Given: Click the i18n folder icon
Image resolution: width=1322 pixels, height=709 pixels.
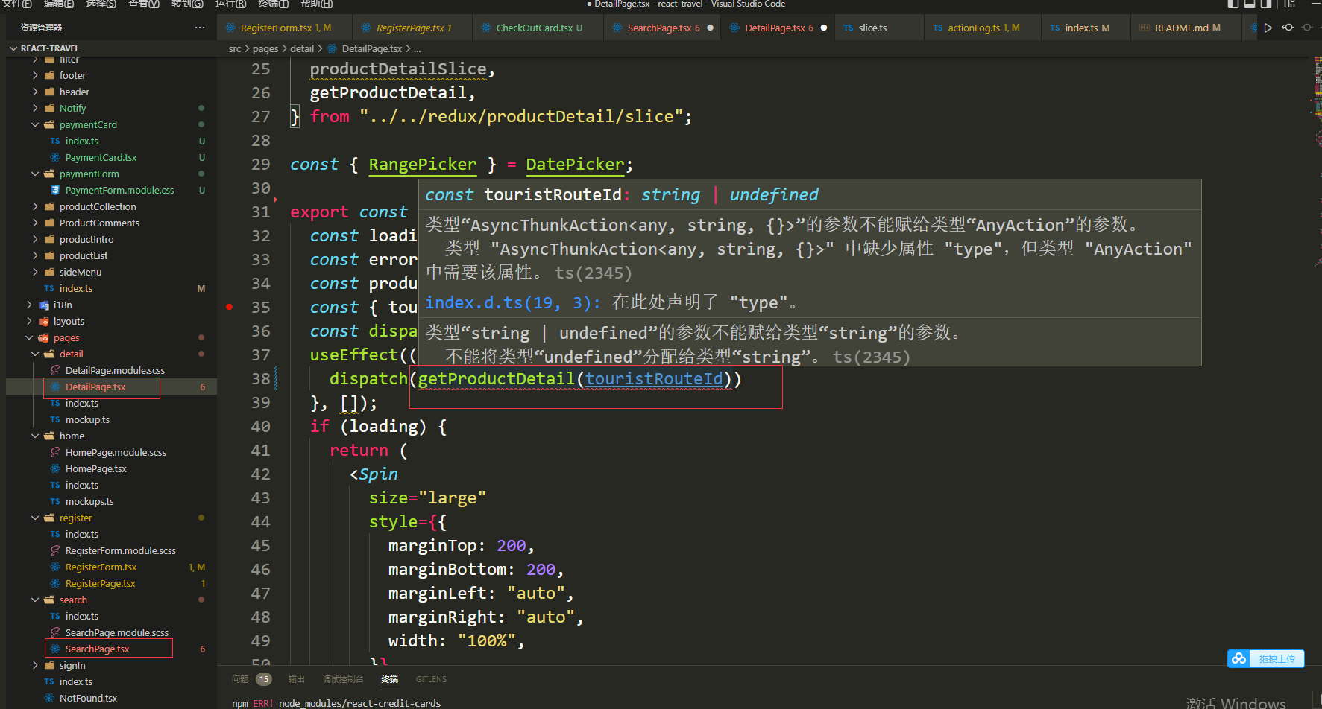Looking at the screenshot, I should (x=43, y=305).
